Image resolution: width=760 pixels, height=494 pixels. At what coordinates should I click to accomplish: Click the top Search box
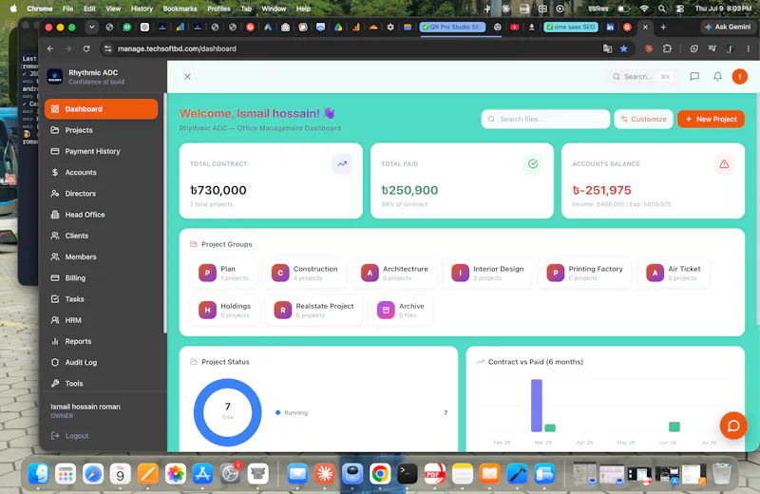tap(642, 77)
